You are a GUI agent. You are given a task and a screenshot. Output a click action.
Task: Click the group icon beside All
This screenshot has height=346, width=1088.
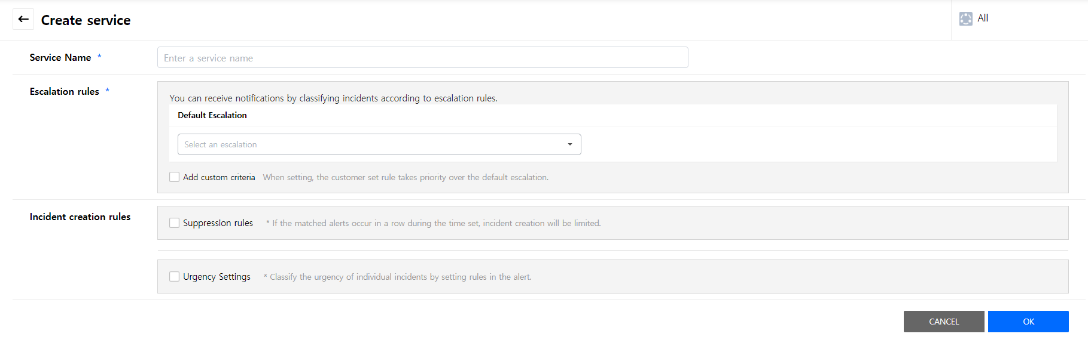pyautogui.click(x=965, y=19)
